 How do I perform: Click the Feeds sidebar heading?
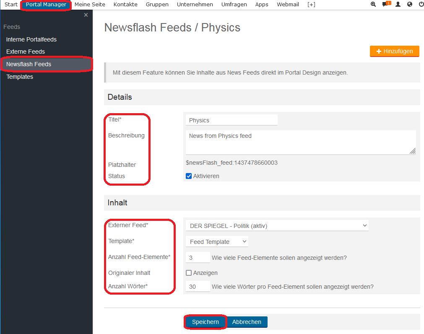coord(12,27)
